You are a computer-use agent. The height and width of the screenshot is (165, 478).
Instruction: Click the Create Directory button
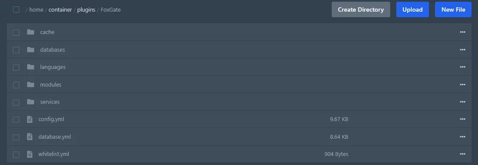(x=361, y=9)
